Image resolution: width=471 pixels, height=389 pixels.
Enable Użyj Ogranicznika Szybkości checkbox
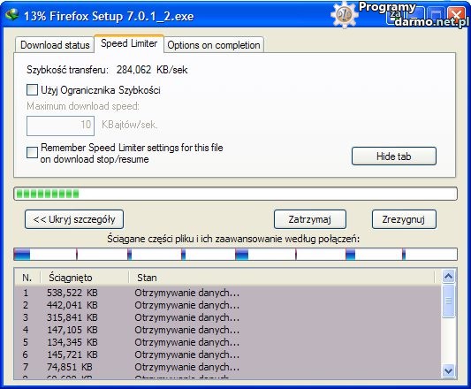[32, 89]
